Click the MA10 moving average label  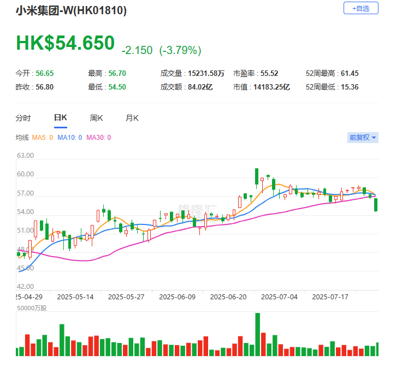[x=70, y=138]
